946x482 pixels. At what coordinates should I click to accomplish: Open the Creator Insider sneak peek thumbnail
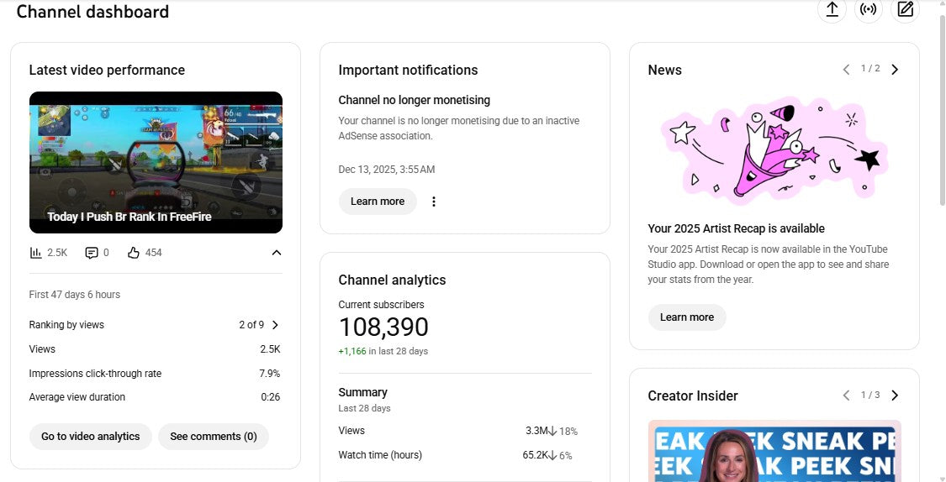point(774,451)
